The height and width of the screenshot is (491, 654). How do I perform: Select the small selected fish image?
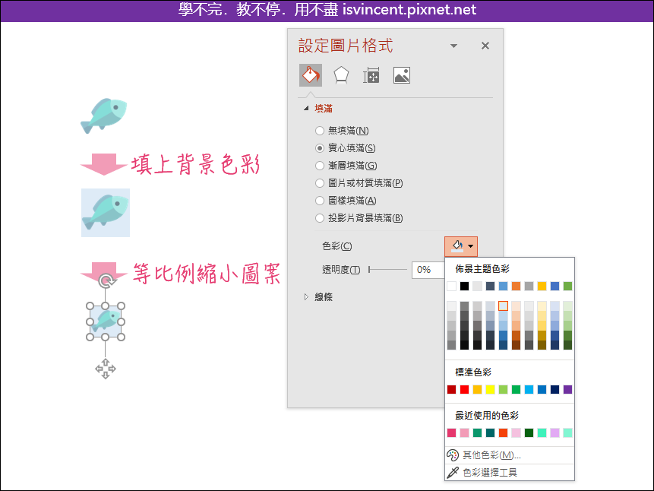point(106,322)
